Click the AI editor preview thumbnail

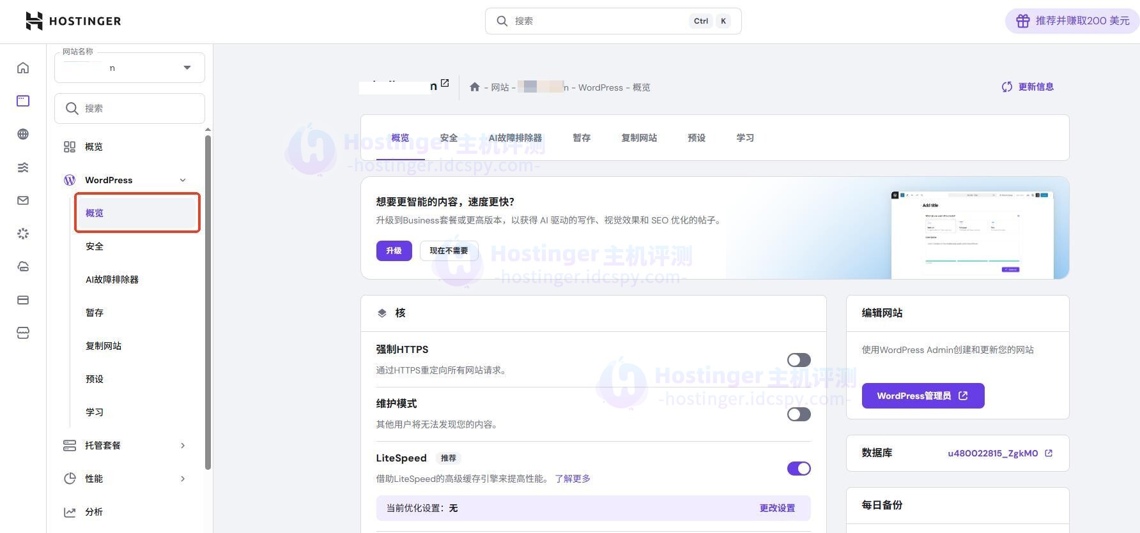[x=972, y=234]
